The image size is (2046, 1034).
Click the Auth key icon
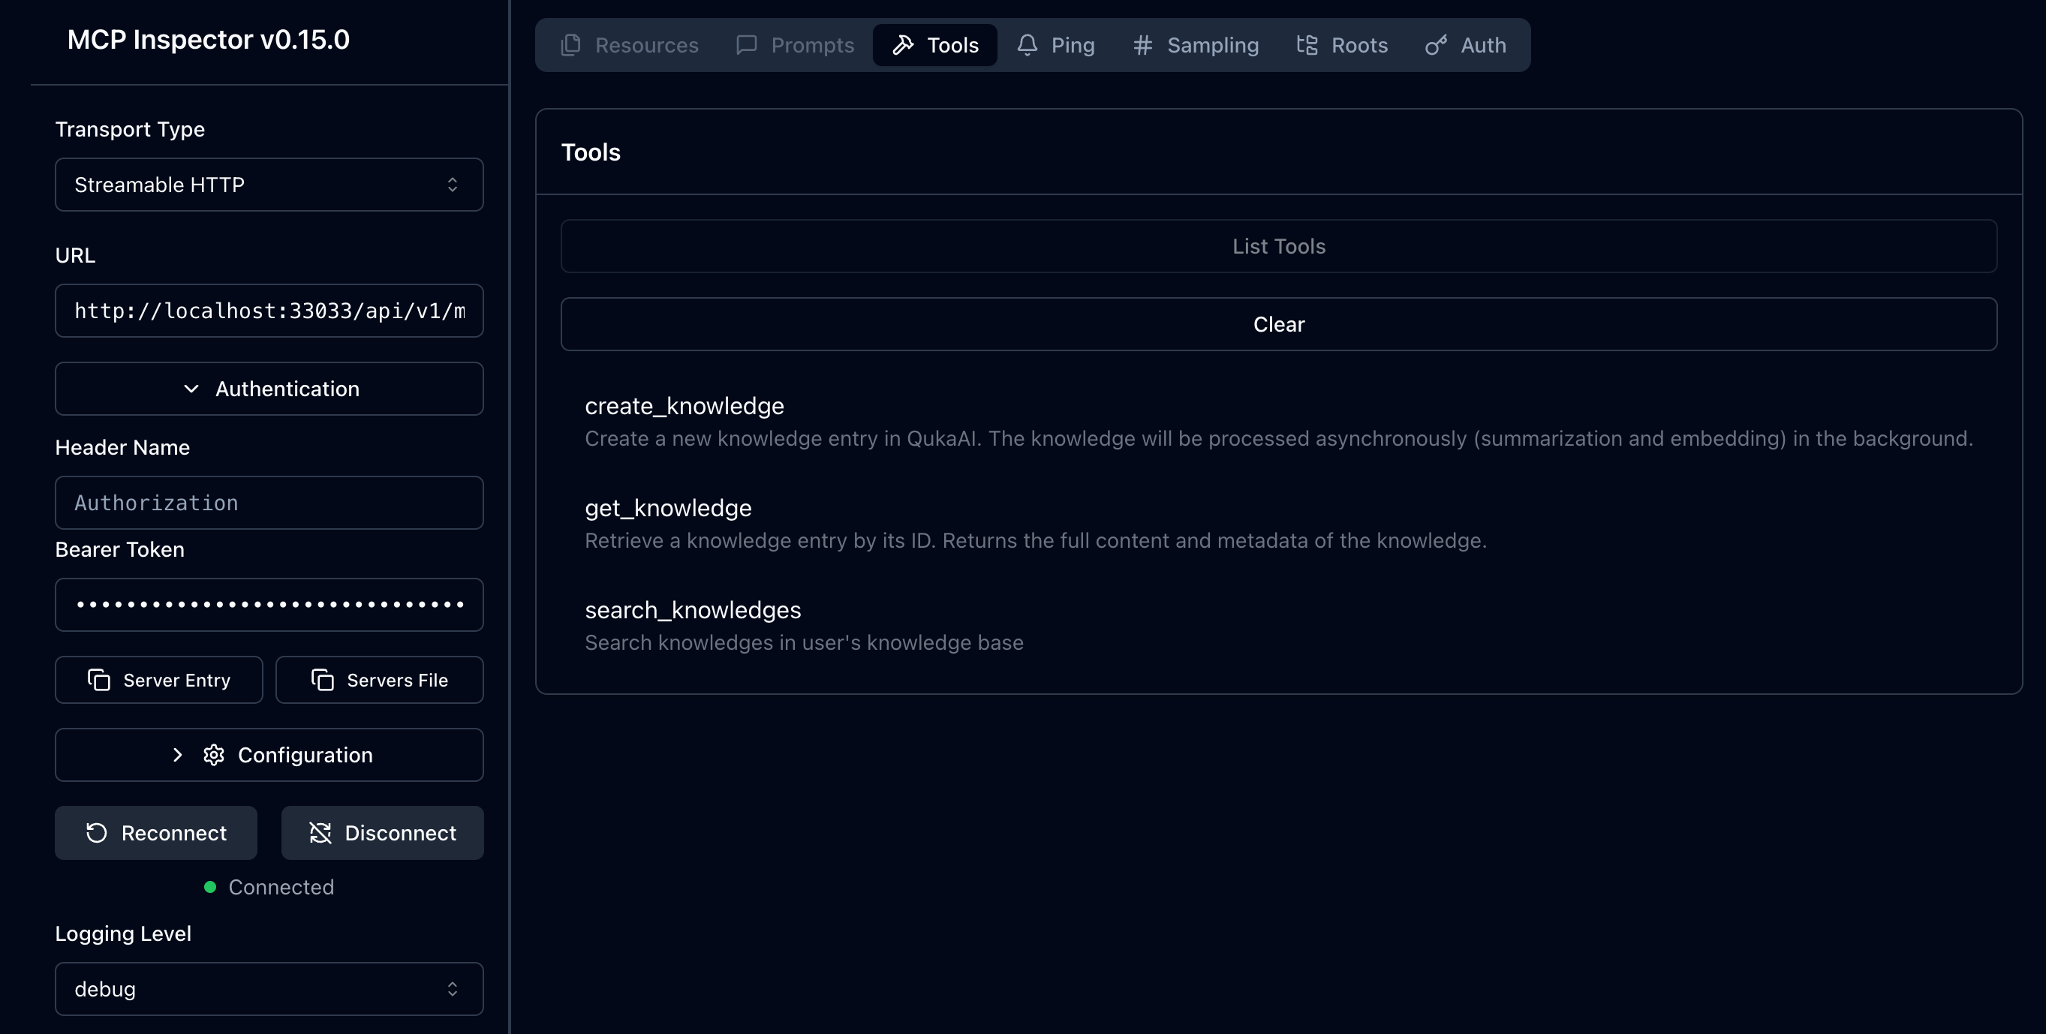point(1435,45)
